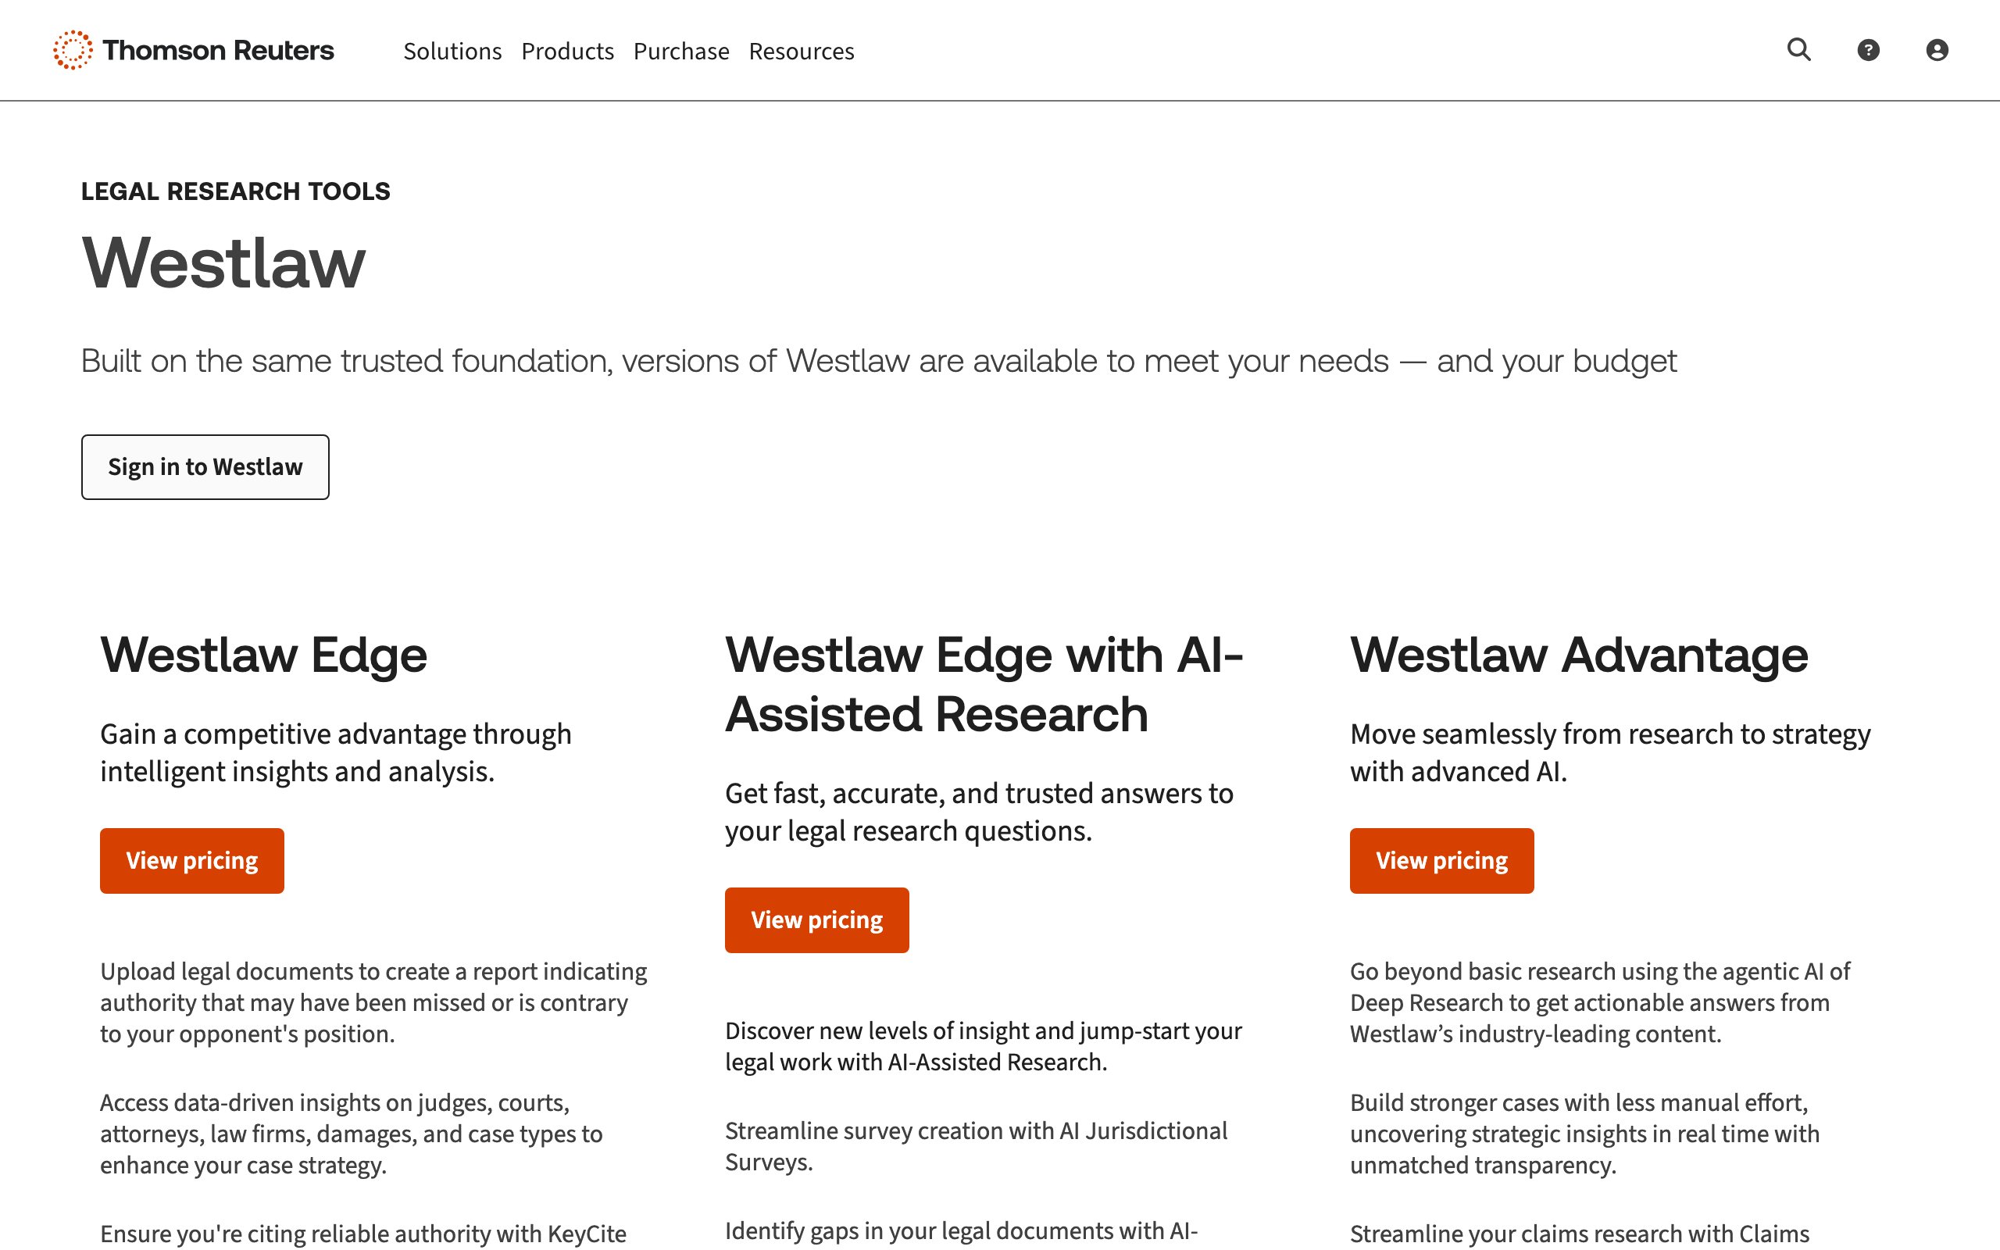Click the help question mark icon
The width and height of the screenshot is (2000, 1250).
pyautogui.click(x=1868, y=51)
